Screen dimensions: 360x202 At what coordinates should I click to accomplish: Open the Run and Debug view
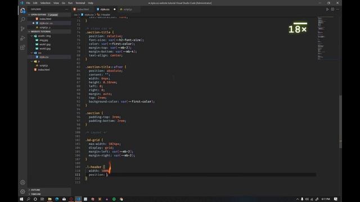click(22, 38)
